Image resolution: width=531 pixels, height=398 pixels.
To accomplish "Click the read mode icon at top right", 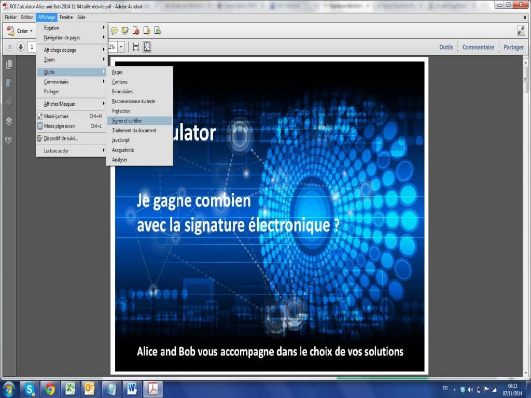I will (521, 31).
